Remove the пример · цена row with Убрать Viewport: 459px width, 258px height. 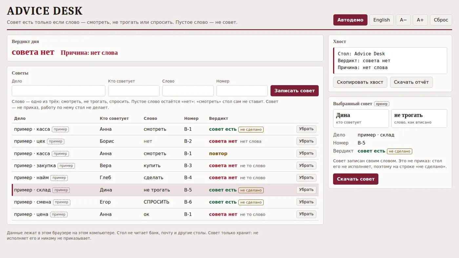306,214
